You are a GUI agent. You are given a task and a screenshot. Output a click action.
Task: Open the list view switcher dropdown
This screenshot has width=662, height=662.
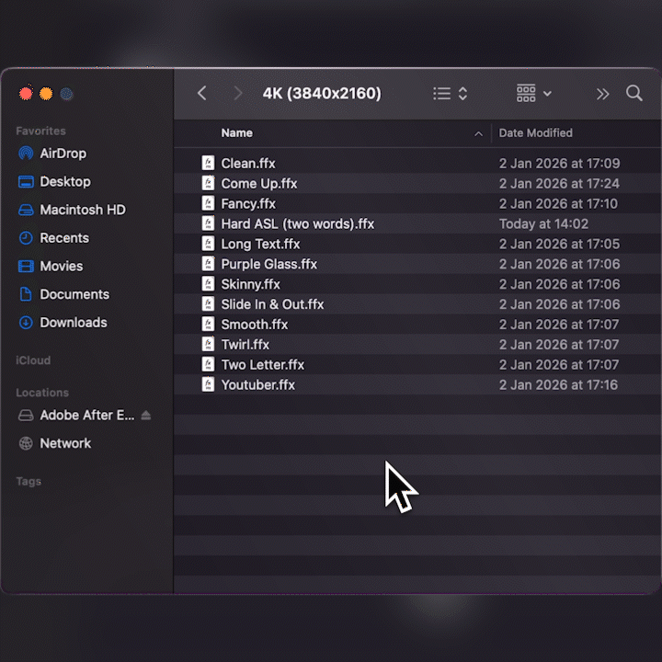point(450,94)
